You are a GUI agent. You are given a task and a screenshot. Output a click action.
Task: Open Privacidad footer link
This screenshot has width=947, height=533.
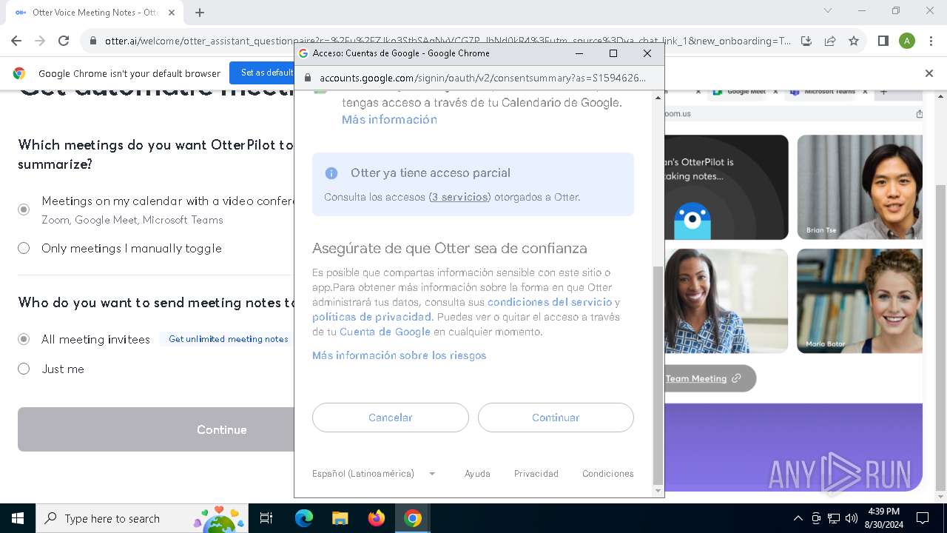coord(536,474)
